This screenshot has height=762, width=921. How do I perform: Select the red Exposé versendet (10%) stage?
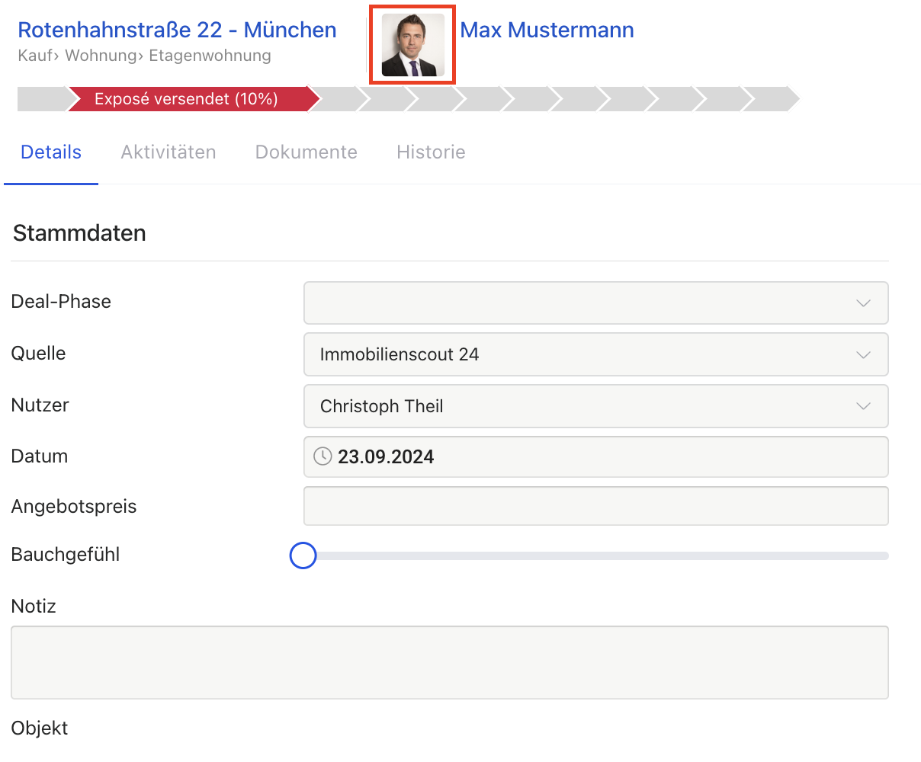point(187,99)
